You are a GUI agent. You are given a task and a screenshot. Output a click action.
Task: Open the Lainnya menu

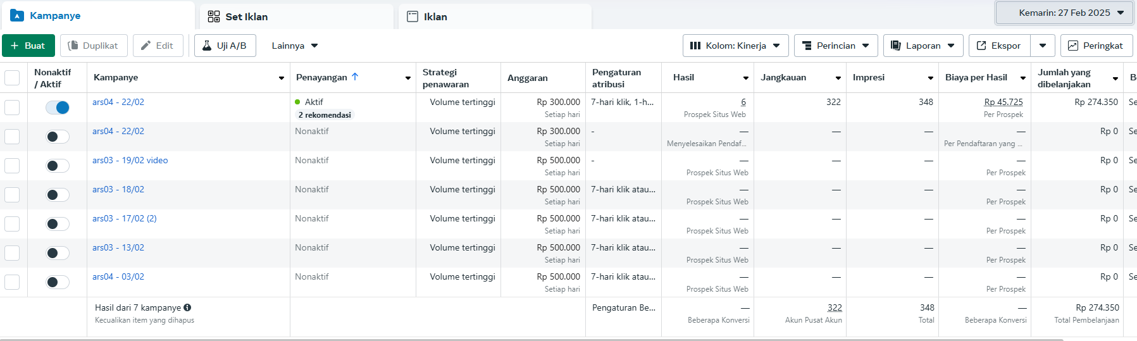[x=295, y=46]
